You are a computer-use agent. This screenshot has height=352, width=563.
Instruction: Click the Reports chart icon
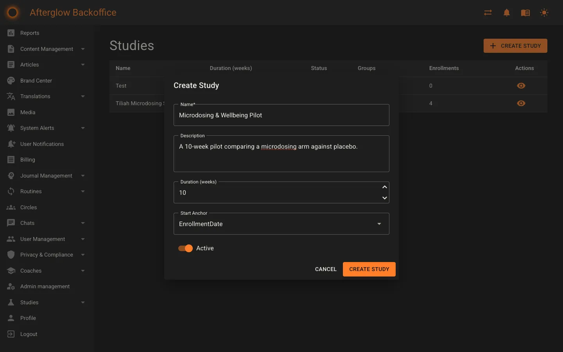coord(11,33)
